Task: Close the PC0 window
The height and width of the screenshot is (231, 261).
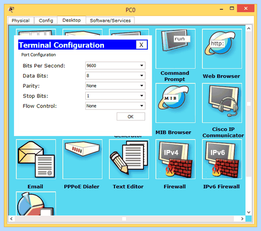Action: point(246,8)
